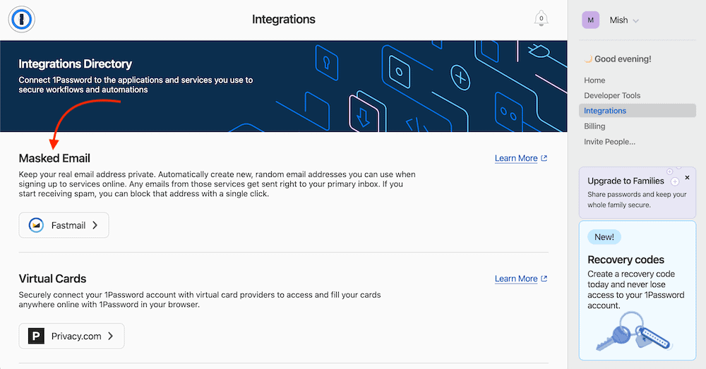Click Learn More for Masked Email
The width and height of the screenshot is (706, 369).
[516, 159]
